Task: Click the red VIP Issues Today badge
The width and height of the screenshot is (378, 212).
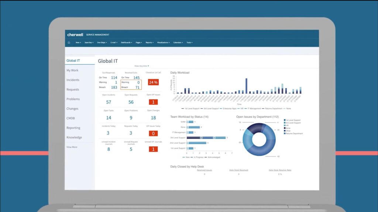Action: coord(153,133)
